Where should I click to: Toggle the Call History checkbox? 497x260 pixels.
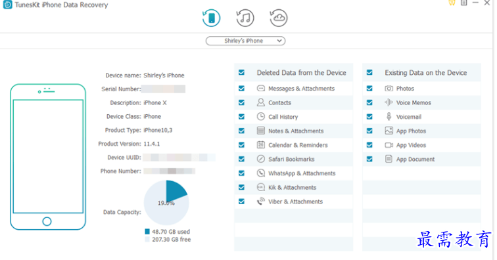pos(241,117)
